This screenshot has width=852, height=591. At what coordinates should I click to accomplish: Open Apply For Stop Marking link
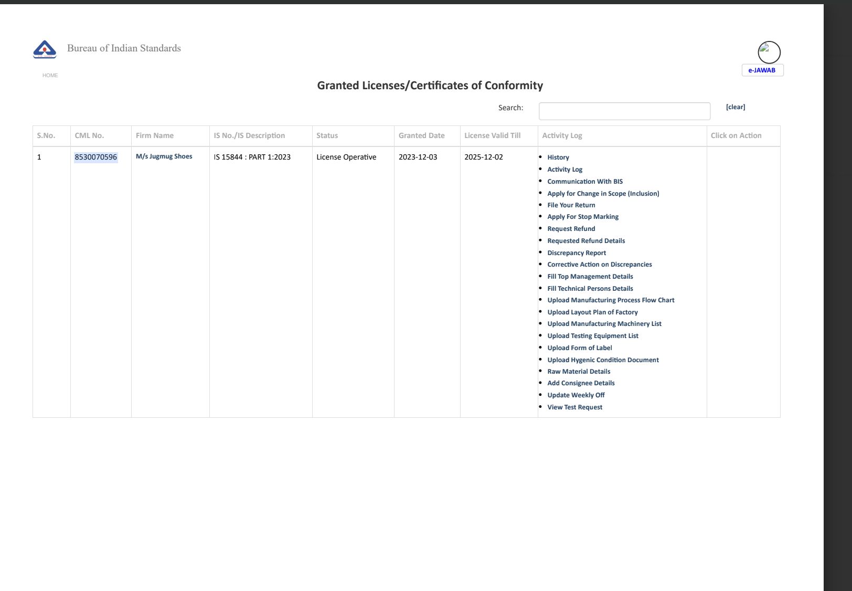[583, 217]
